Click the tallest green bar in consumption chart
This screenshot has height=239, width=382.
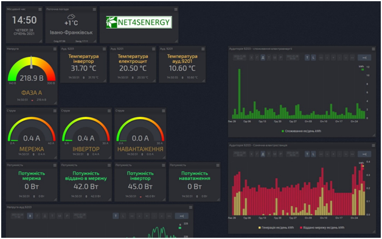click(240, 94)
